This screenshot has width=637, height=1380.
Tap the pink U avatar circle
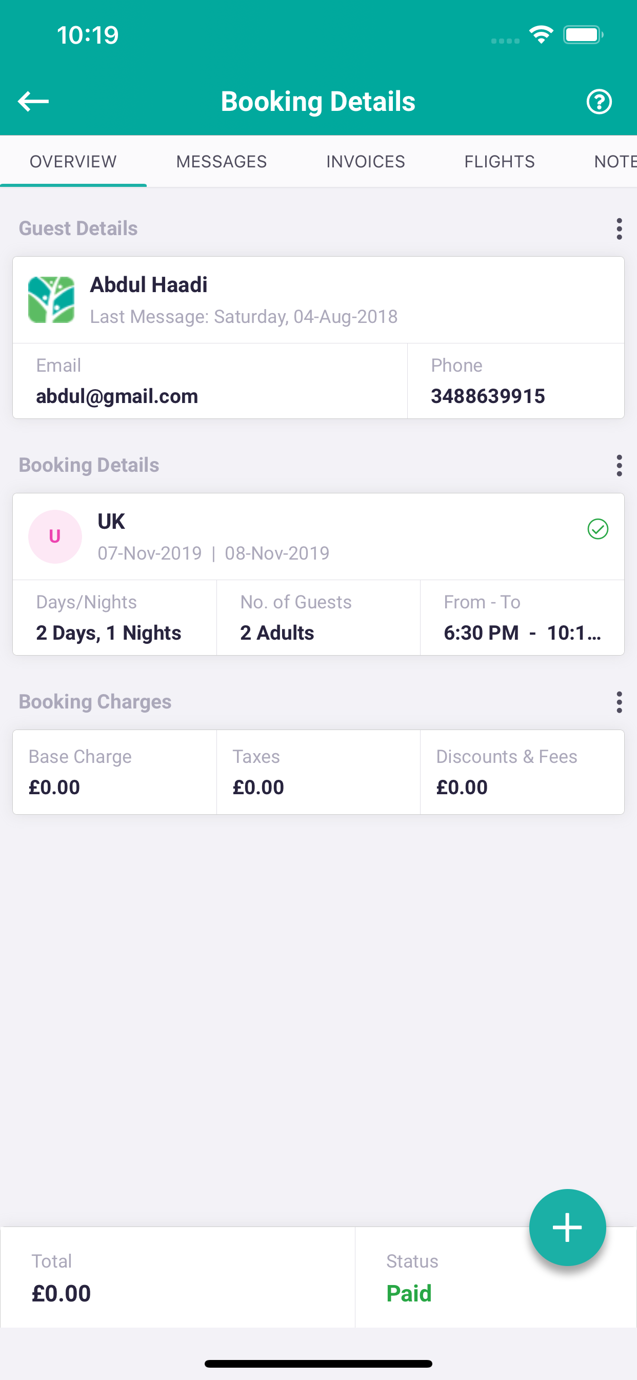coord(54,536)
